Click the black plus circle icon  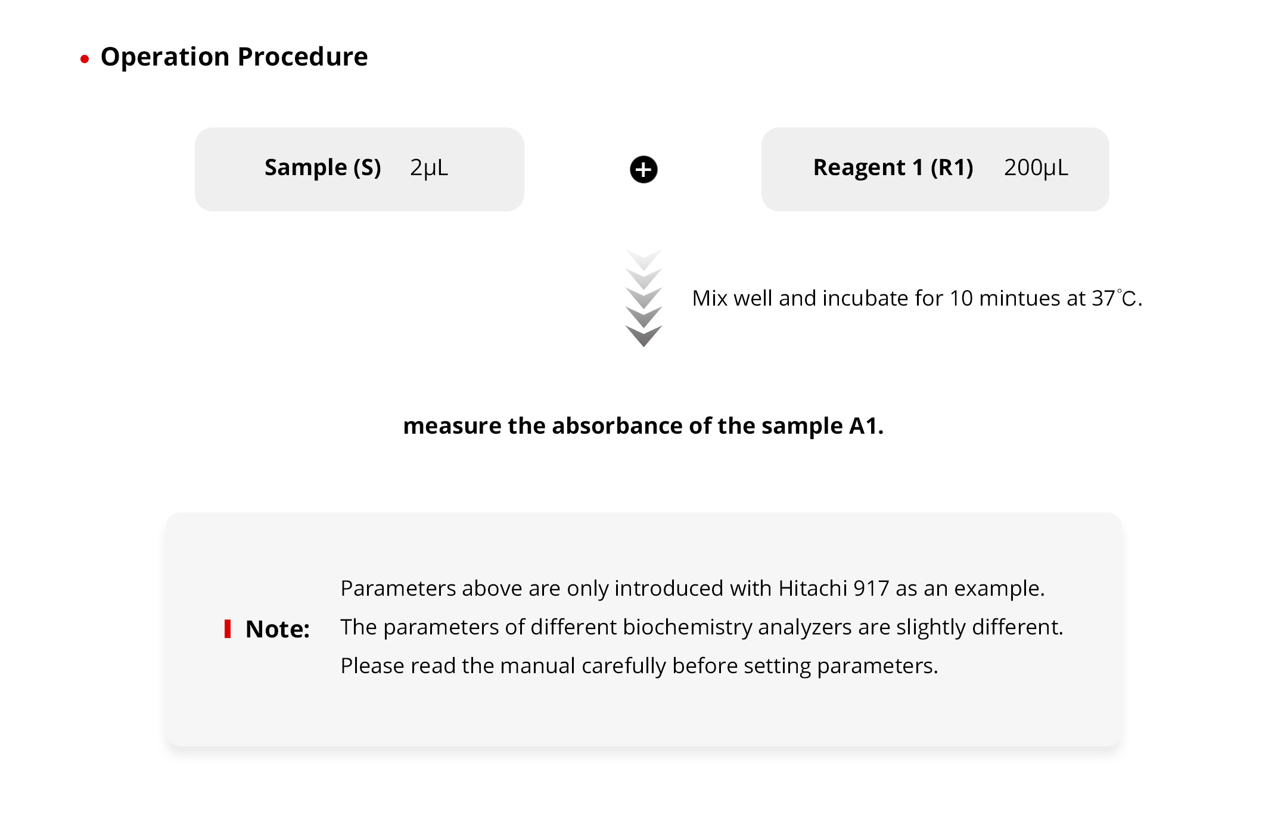point(643,170)
